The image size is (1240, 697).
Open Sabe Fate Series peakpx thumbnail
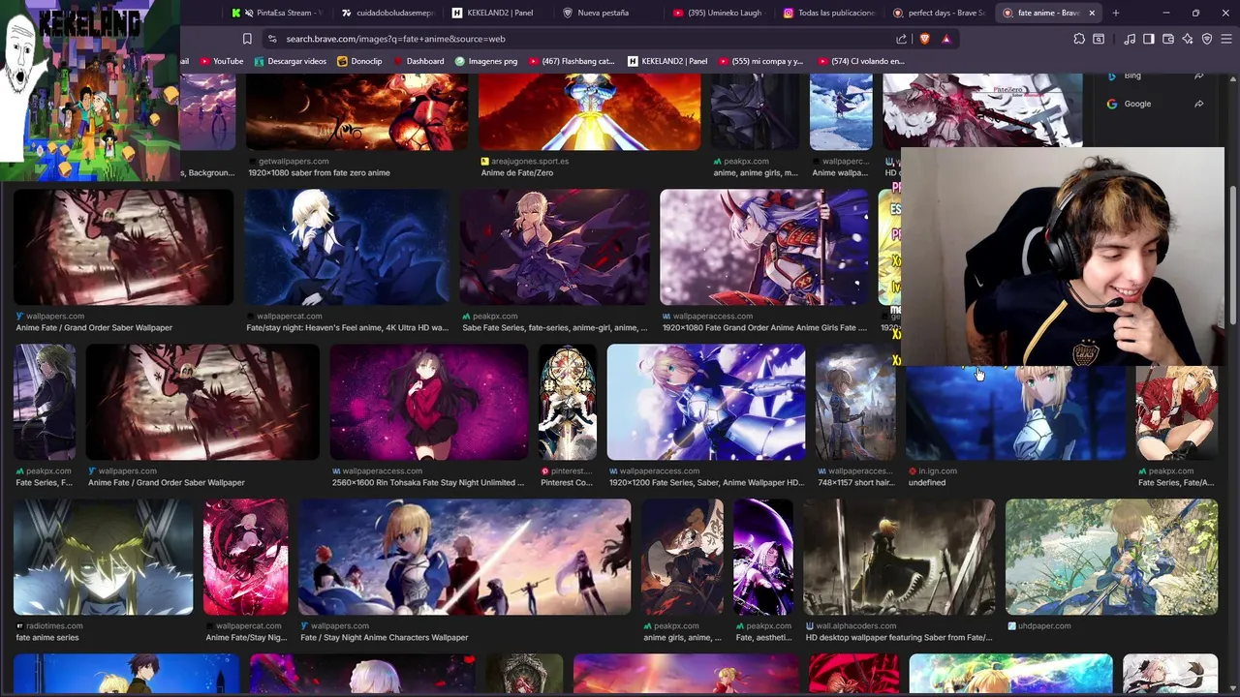click(x=555, y=247)
